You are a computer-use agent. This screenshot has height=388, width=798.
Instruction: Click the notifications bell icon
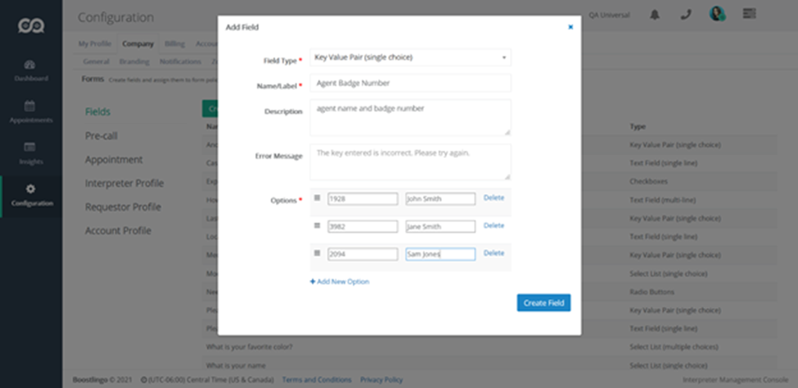(655, 15)
